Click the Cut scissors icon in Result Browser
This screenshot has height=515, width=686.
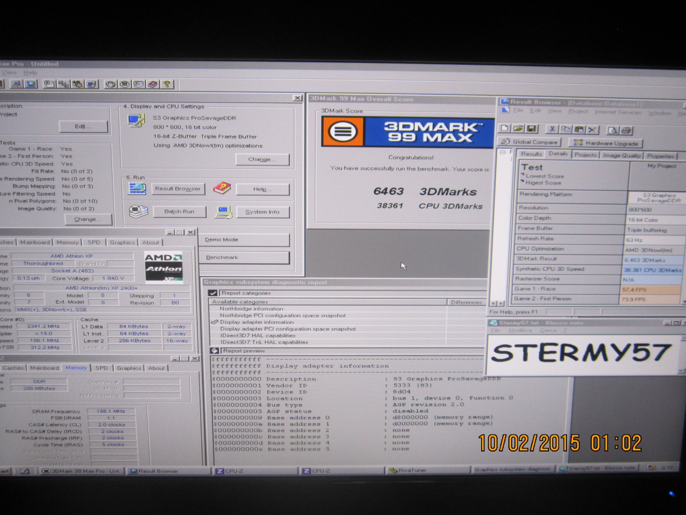[x=552, y=129]
